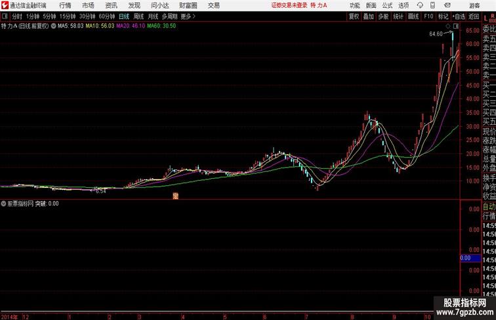Click the 复权 toolbar button

point(354,16)
